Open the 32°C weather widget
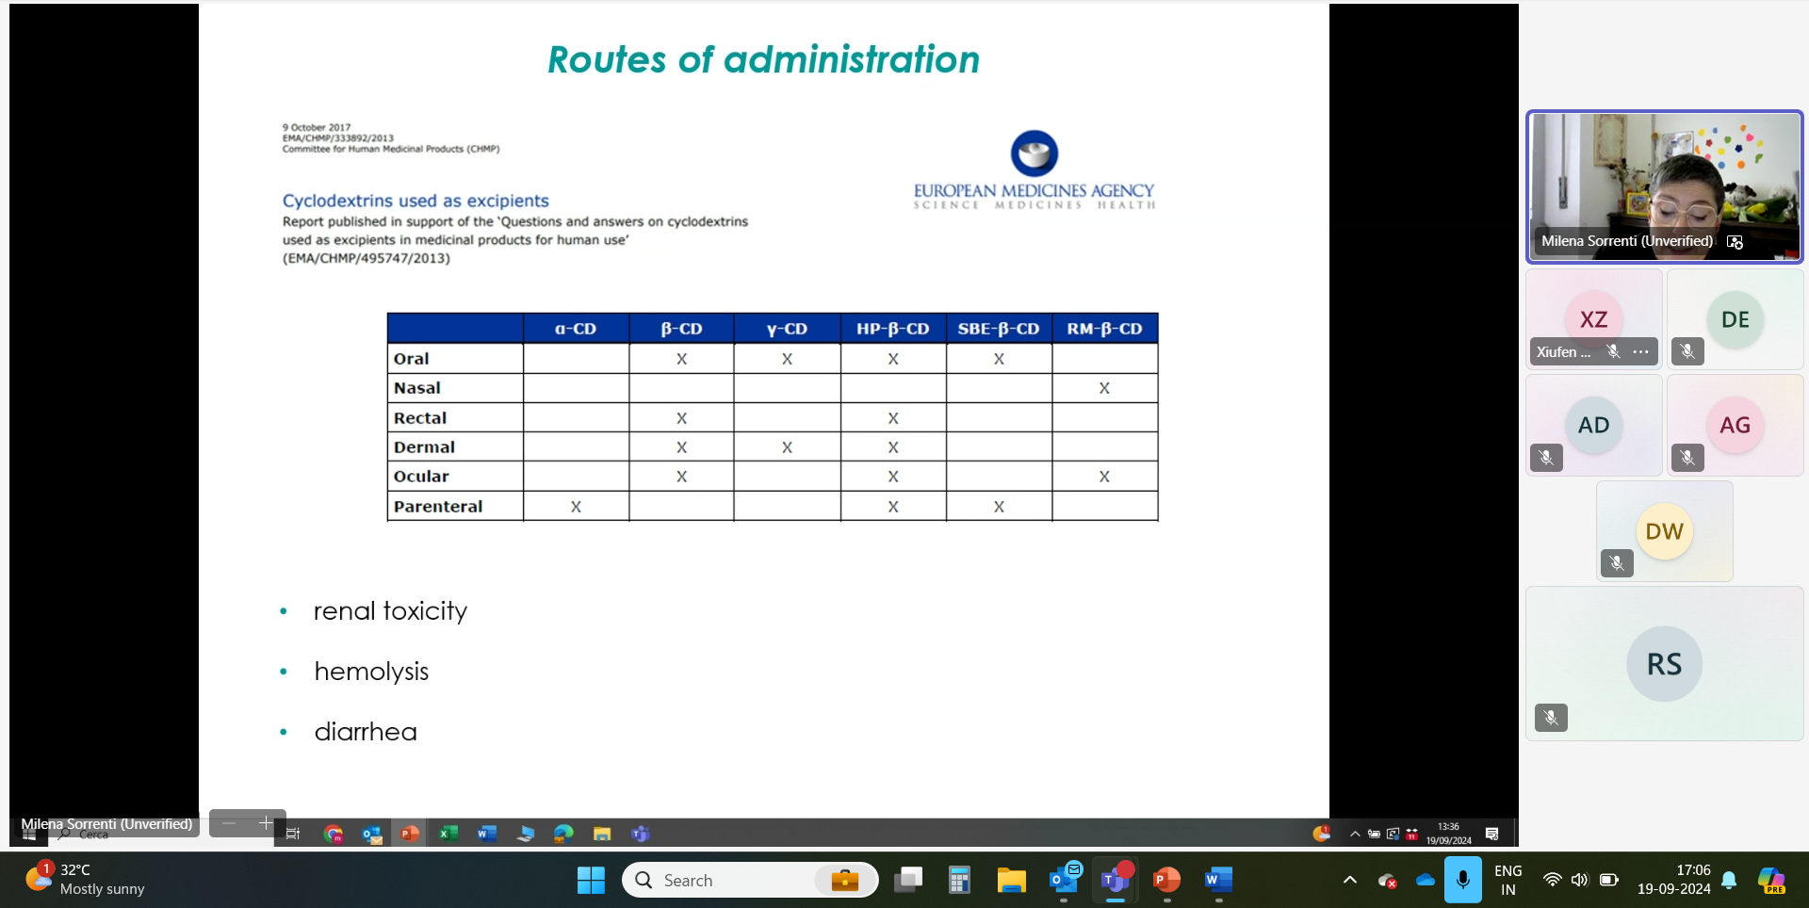1809x908 pixels. pyautogui.click(x=85, y=880)
